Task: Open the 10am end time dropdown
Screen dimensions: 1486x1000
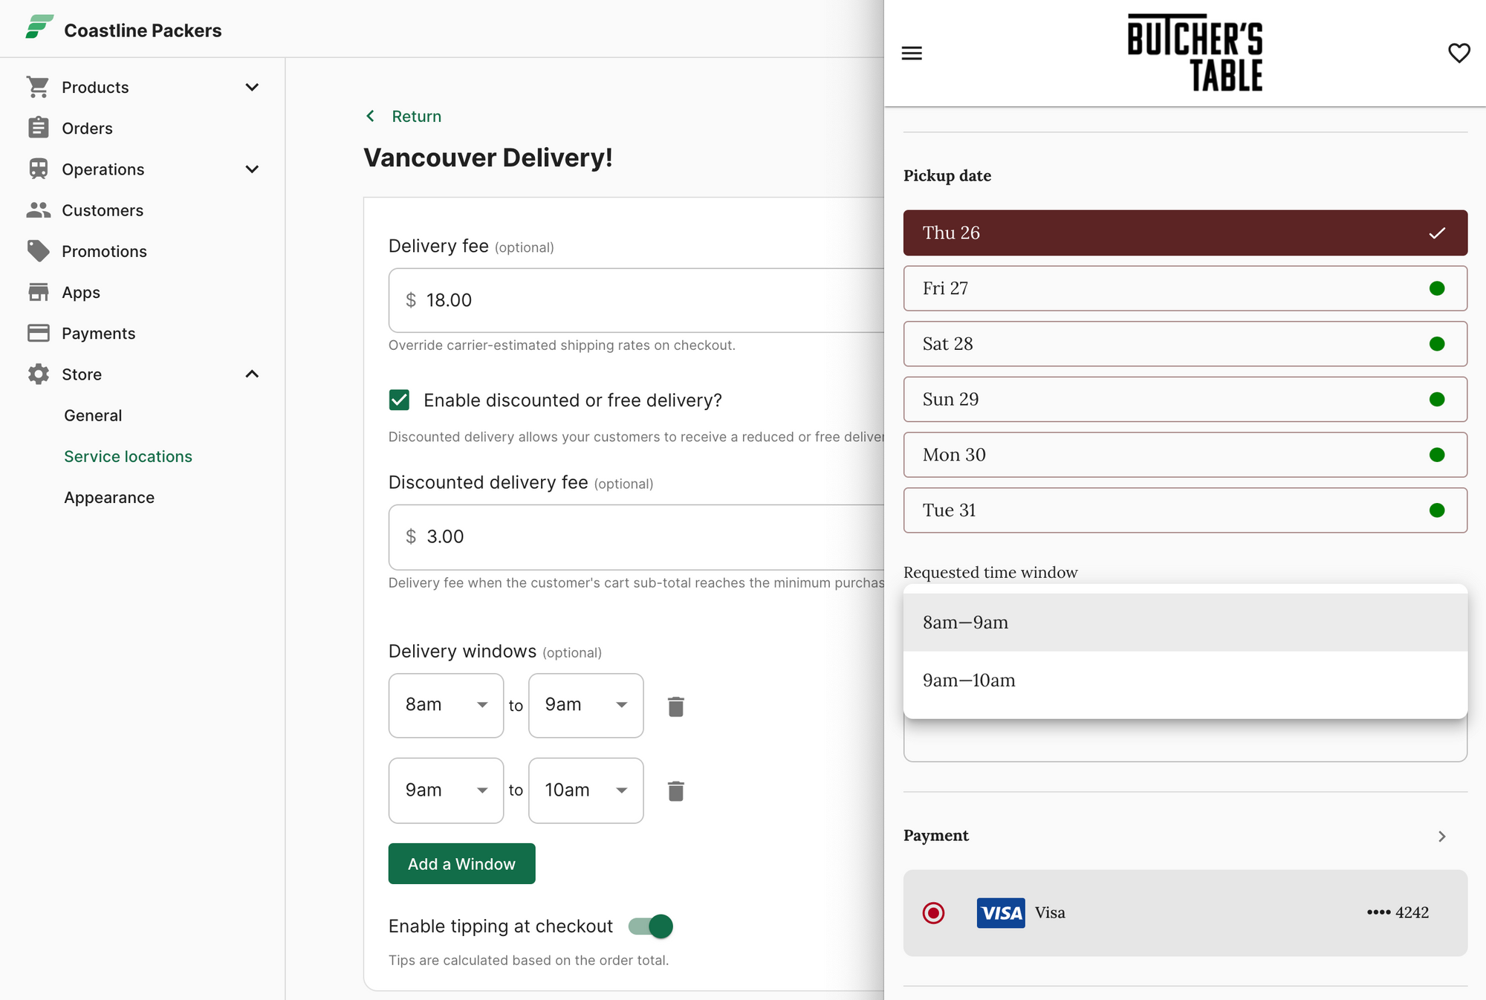Action: point(585,790)
